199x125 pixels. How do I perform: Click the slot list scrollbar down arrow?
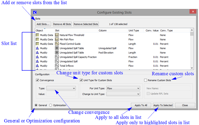[x=192, y=68]
